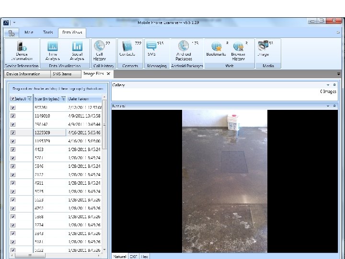Uncheck the row dated 2/12/2011
The image size is (345, 259).
click(x=13, y=107)
